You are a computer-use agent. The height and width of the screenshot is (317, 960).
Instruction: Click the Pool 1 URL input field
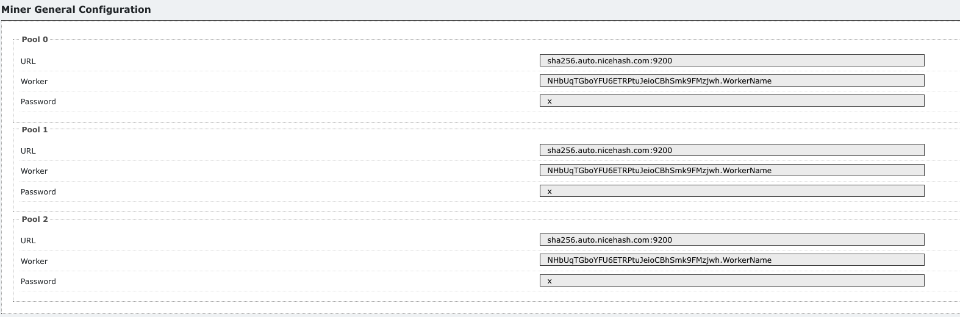732,150
